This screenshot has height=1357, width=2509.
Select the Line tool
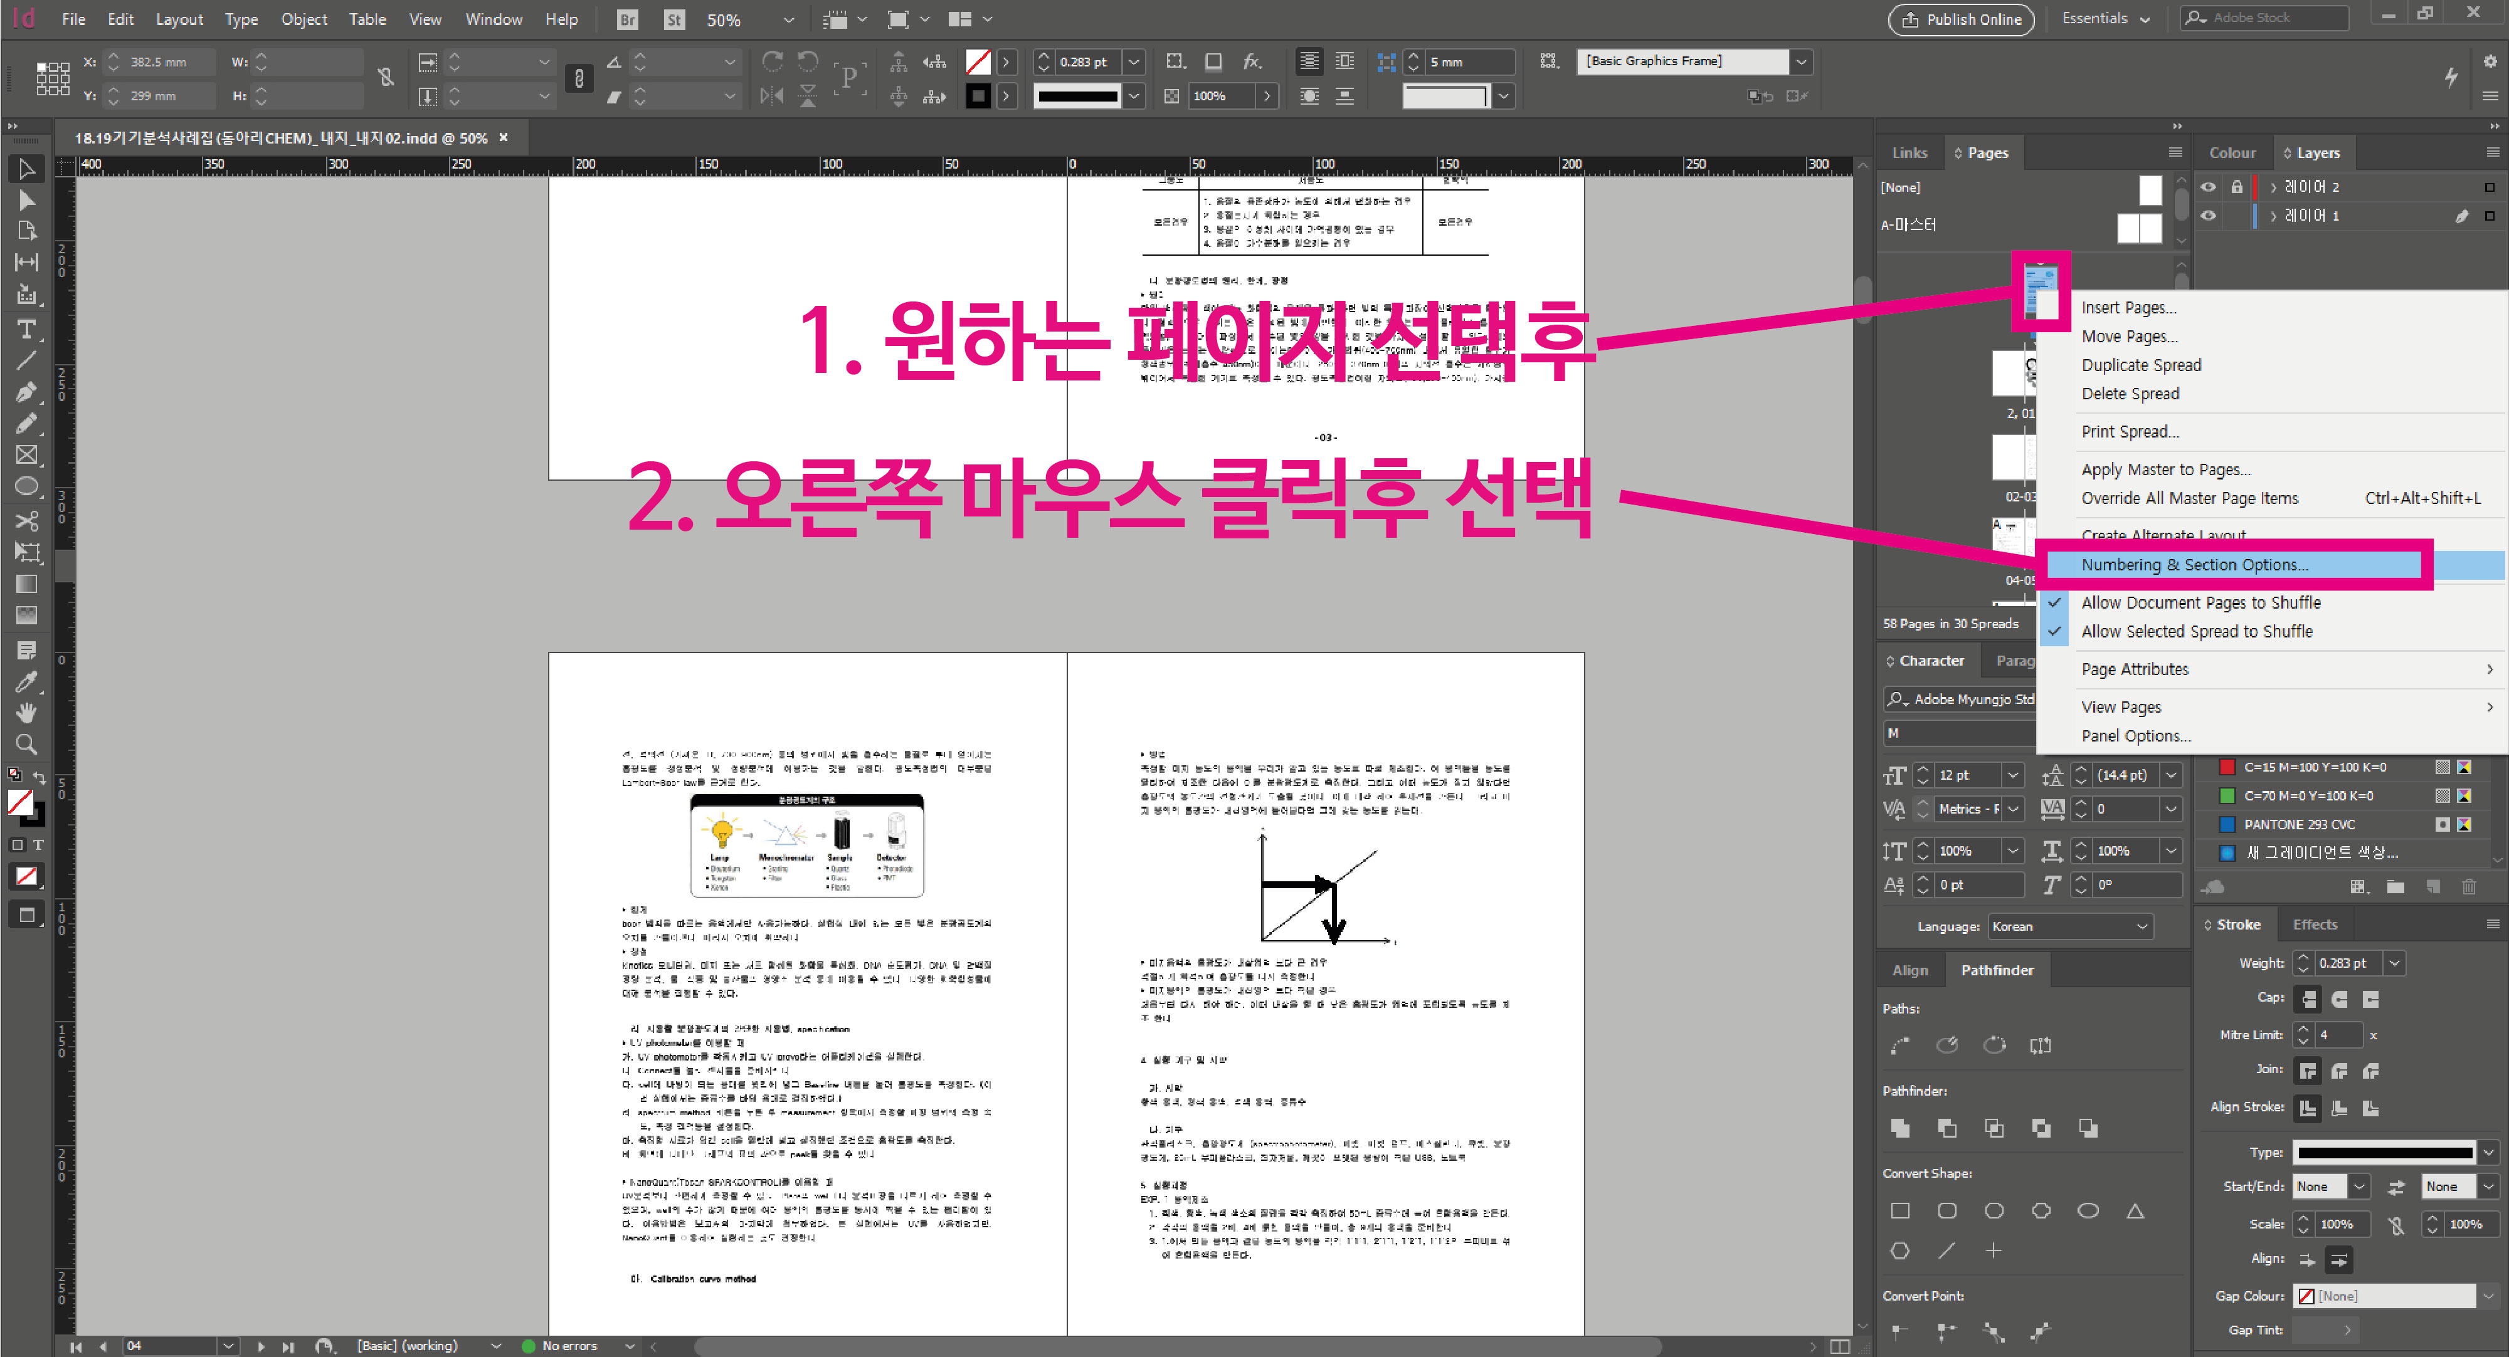click(26, 360)
